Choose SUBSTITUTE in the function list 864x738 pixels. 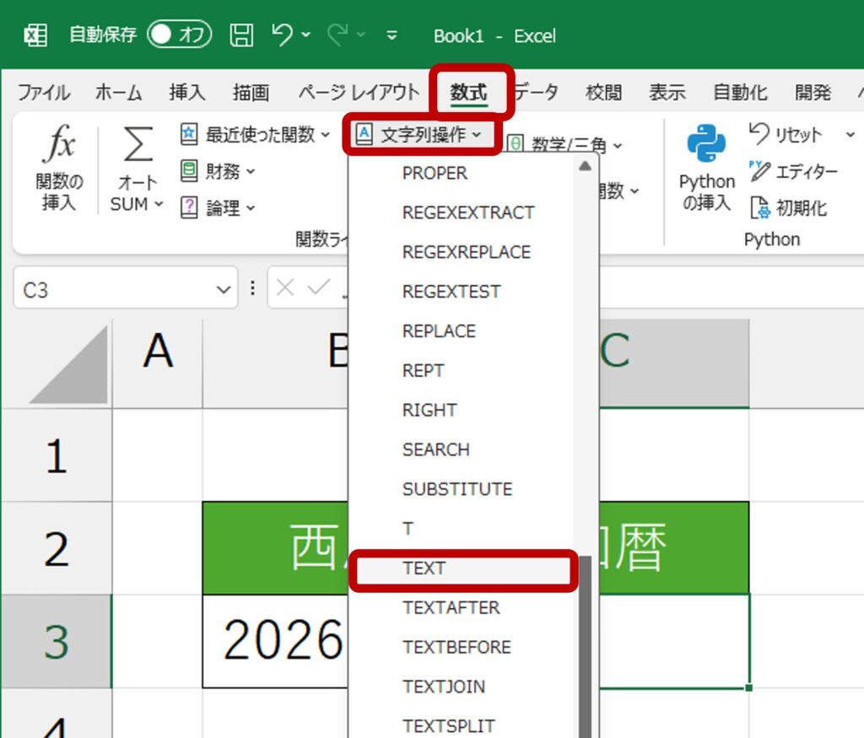click(456, 489)
